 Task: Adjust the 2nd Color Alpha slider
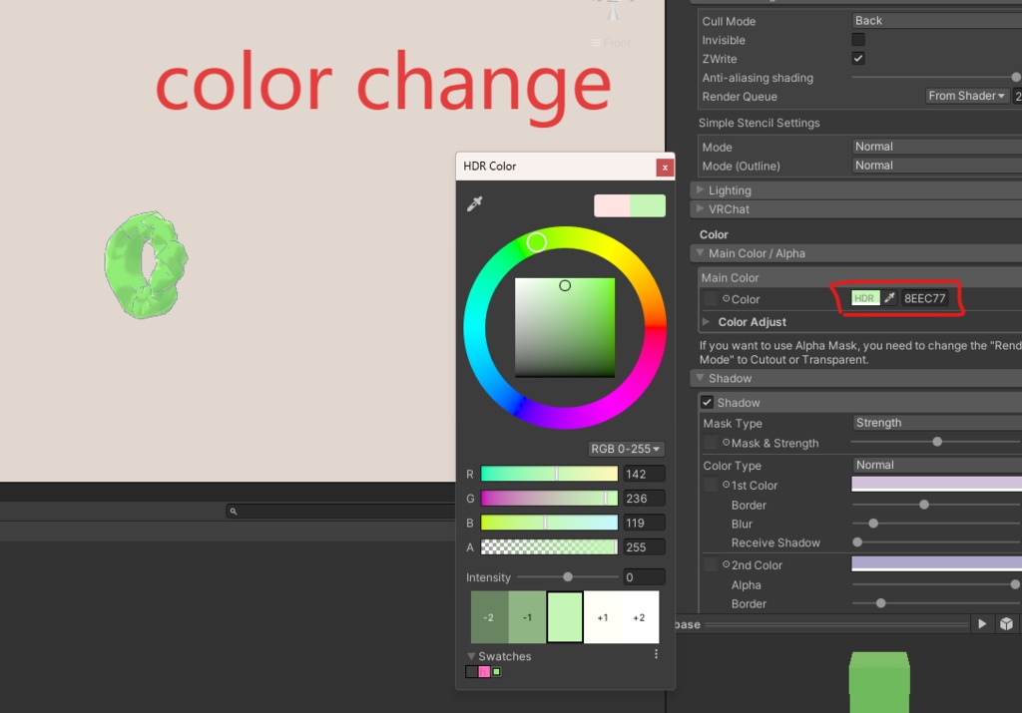click(936, 584)
